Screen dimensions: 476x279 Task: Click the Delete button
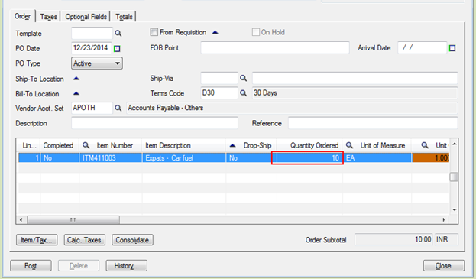tap(79, 266)
